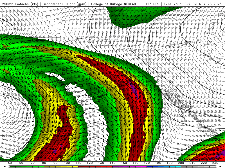Click the "250mb Isotachs (kts)" title text
Screen dimensions: 225x168
(x=20, y=4)
